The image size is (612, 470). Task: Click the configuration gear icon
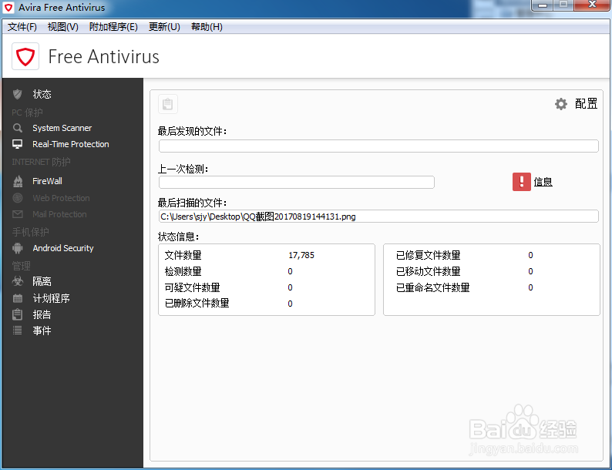click(561, 104)
